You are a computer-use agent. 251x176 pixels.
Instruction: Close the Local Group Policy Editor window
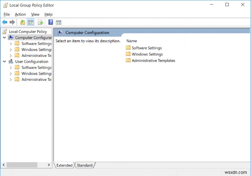pos(243,5)
